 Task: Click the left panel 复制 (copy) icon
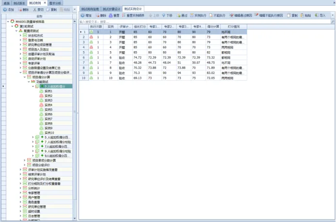(x=48, y=10)
